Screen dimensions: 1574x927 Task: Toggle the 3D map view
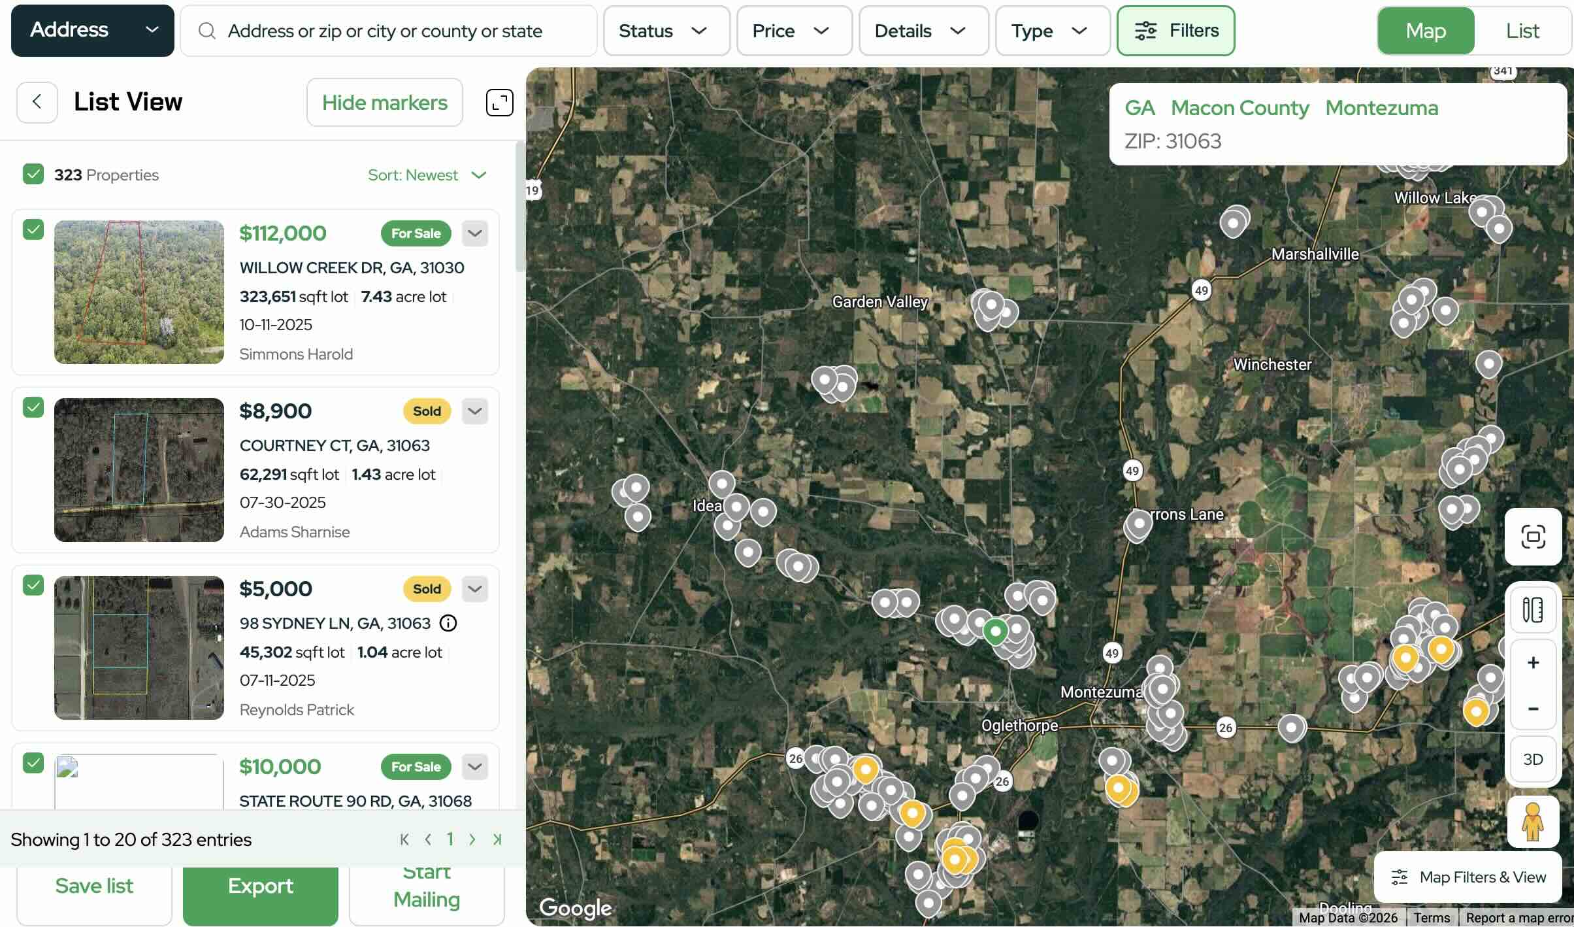click(1533, 759)
